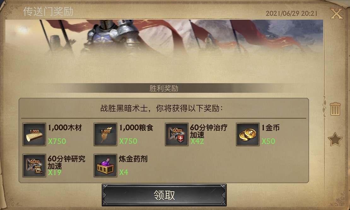This screenshot has height=210, width=350.
Task: Click the 60分钟研究加速 item label
Action: [66, 162]
